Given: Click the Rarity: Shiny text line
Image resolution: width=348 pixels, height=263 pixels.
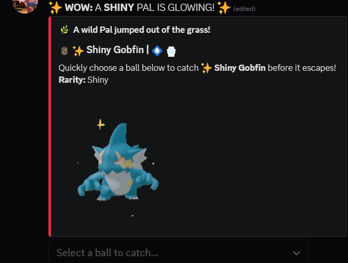Looking at the screenshot, I should coord(83,80).
